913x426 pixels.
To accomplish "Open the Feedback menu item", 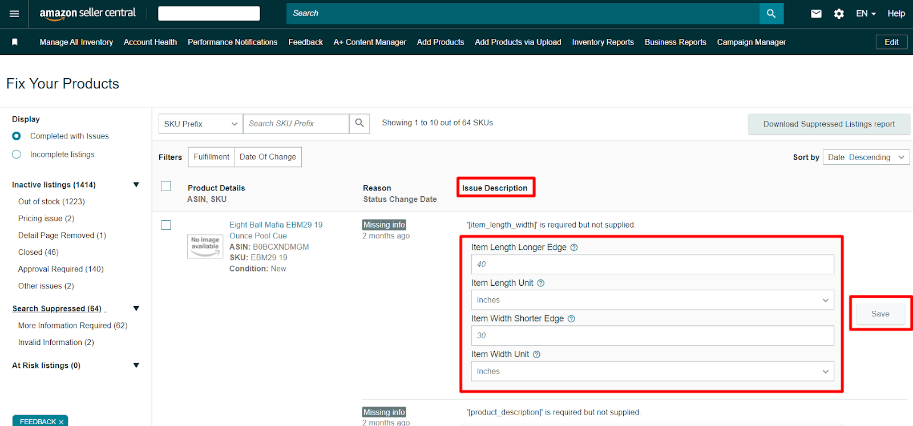I will pos(305,42).
